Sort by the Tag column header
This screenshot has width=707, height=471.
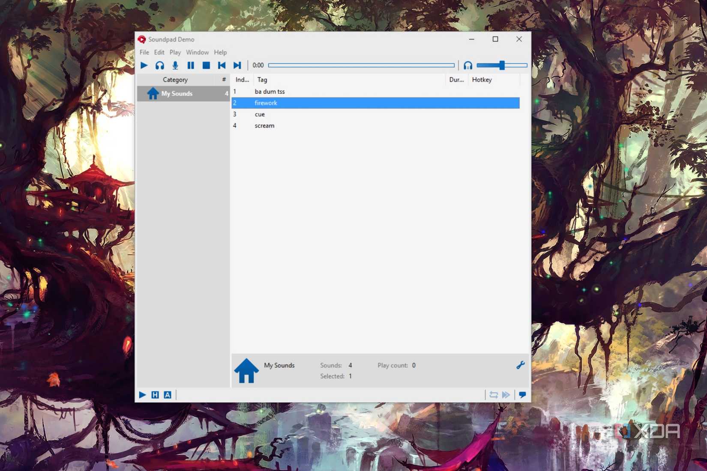point(349,80)
